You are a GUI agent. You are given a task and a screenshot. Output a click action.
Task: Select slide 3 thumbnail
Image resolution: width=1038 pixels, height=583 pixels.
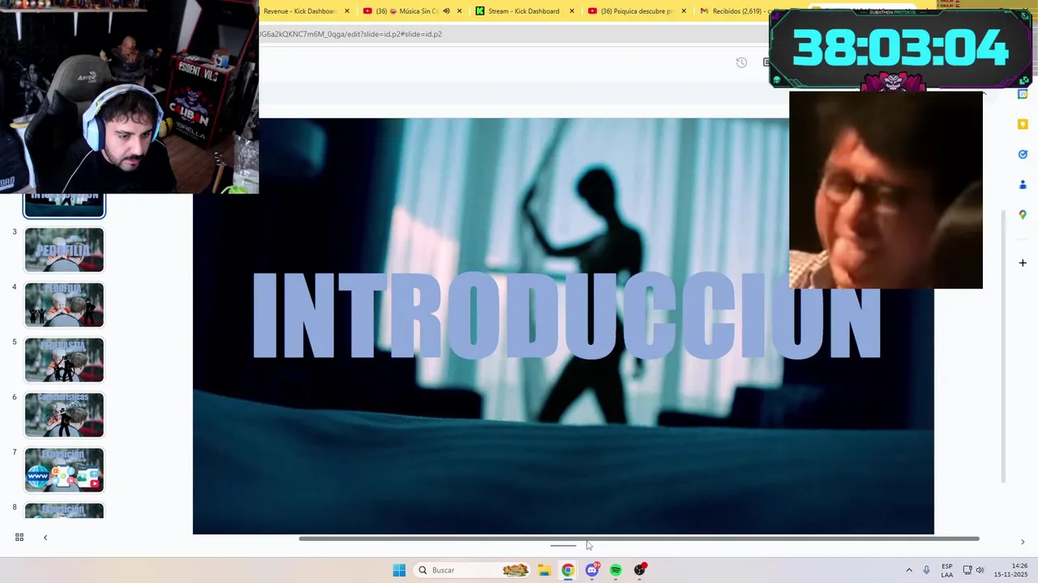click(64, 249)
